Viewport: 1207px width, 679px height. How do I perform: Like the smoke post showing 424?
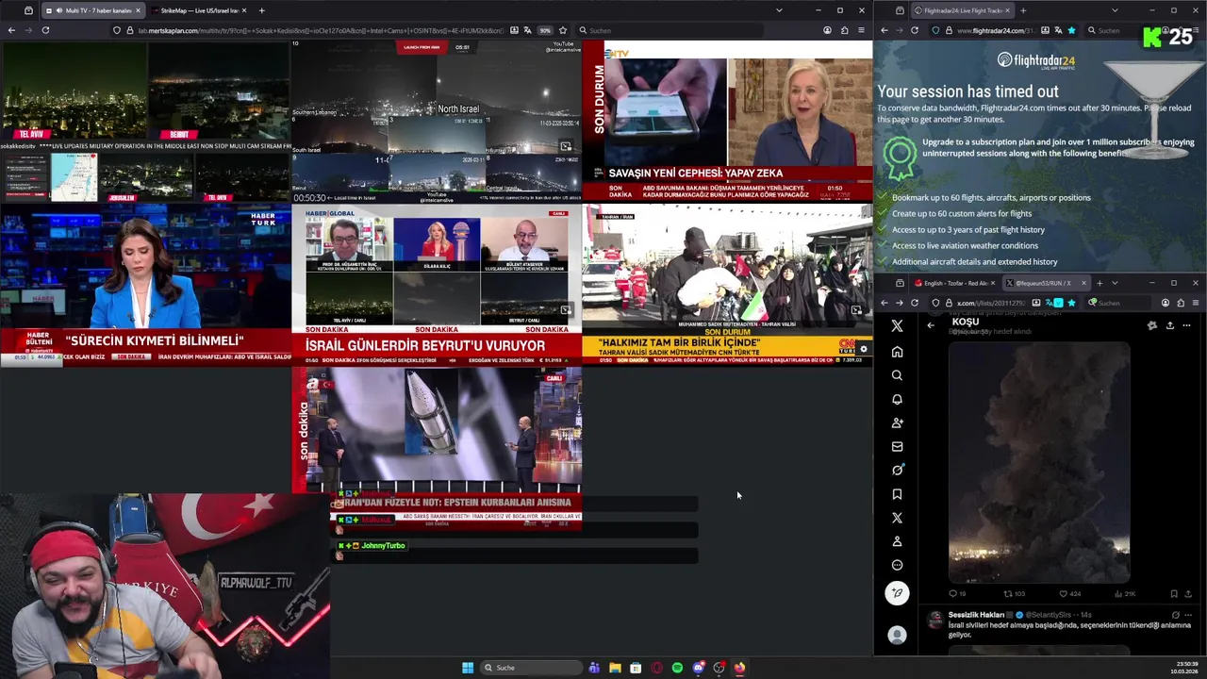pyautogui.click(x=1069, y=593)
